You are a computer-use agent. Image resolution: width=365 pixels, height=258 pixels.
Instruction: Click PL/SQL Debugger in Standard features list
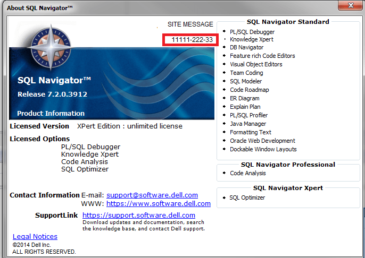[x=252, y=32]
